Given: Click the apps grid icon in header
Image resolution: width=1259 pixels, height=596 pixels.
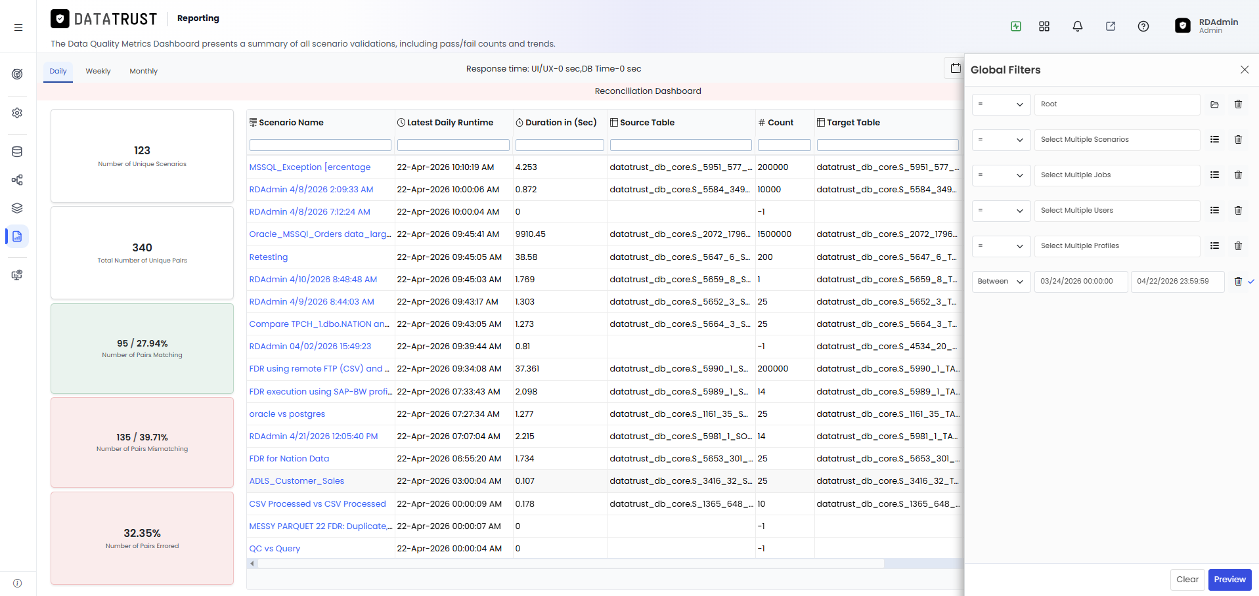Looking at the screenshot, I should tap(1044, 26).
